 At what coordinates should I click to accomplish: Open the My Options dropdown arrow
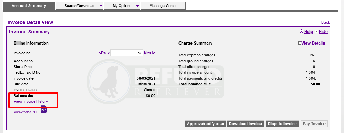[137, 6]
